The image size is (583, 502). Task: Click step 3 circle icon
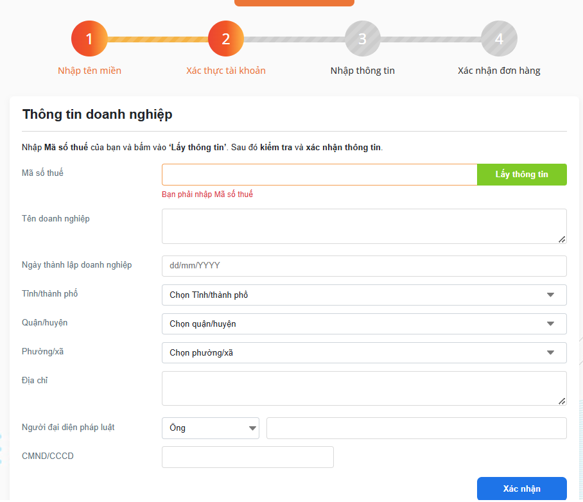pyautogui.click(x=362, y=39)
